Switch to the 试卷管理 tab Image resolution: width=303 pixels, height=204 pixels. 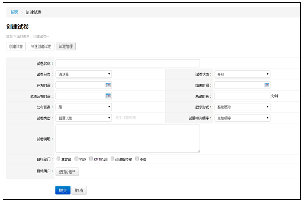pyautogui.click(x=66, y=46)
